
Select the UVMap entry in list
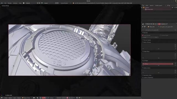click(x=158, y=64)
